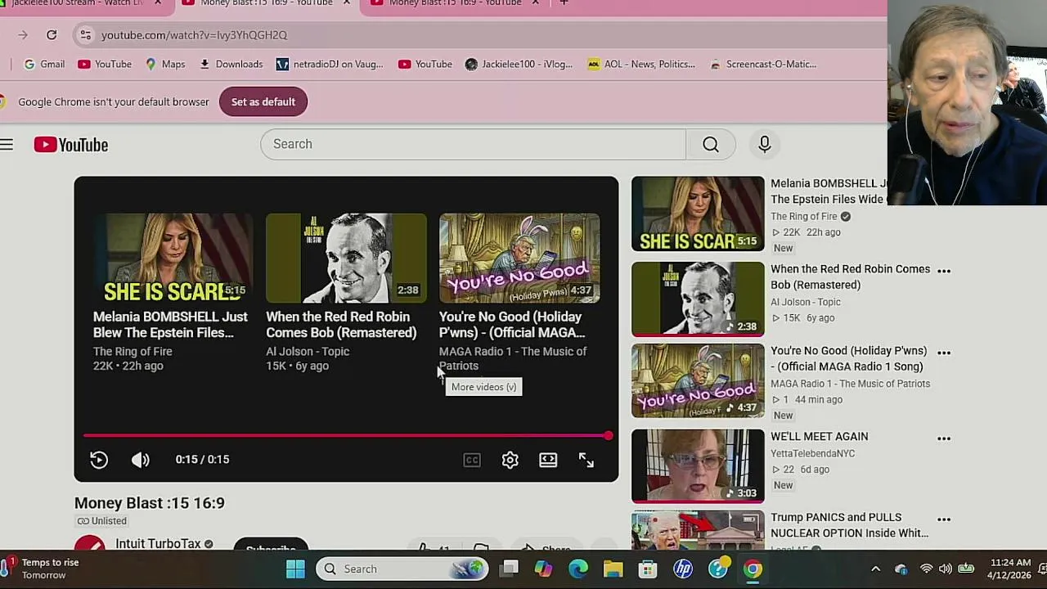Open Microsoft Store from the taskbar
The width and height of the screenshot is (1047, 589).
coord(648,569)
